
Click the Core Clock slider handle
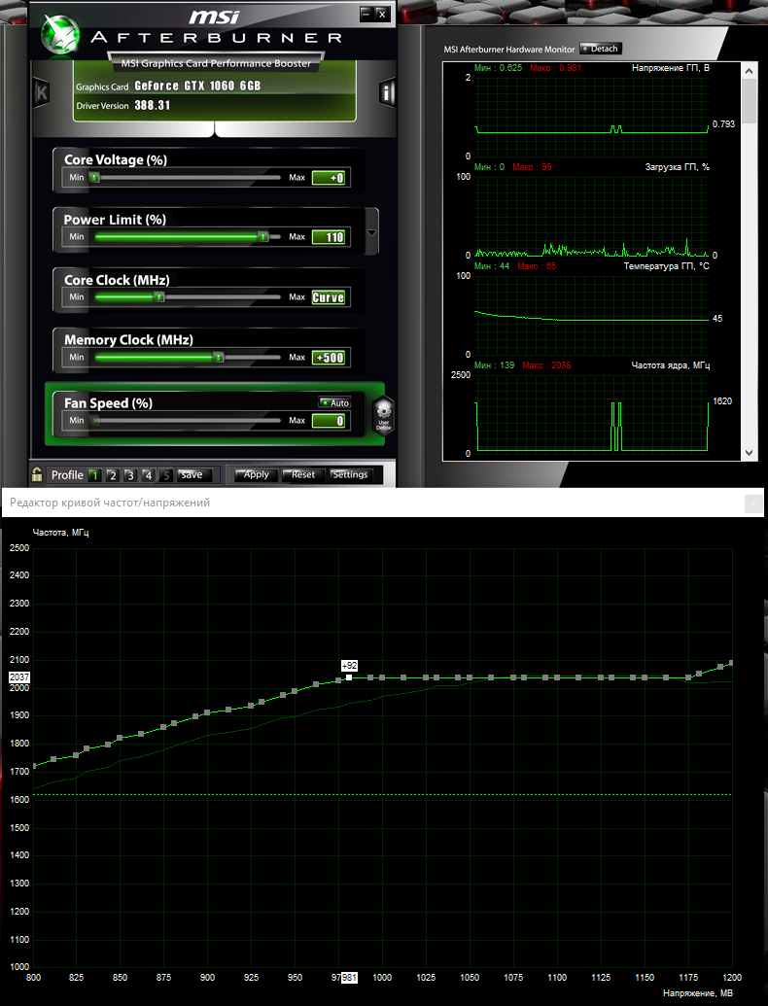pos(159,297)
